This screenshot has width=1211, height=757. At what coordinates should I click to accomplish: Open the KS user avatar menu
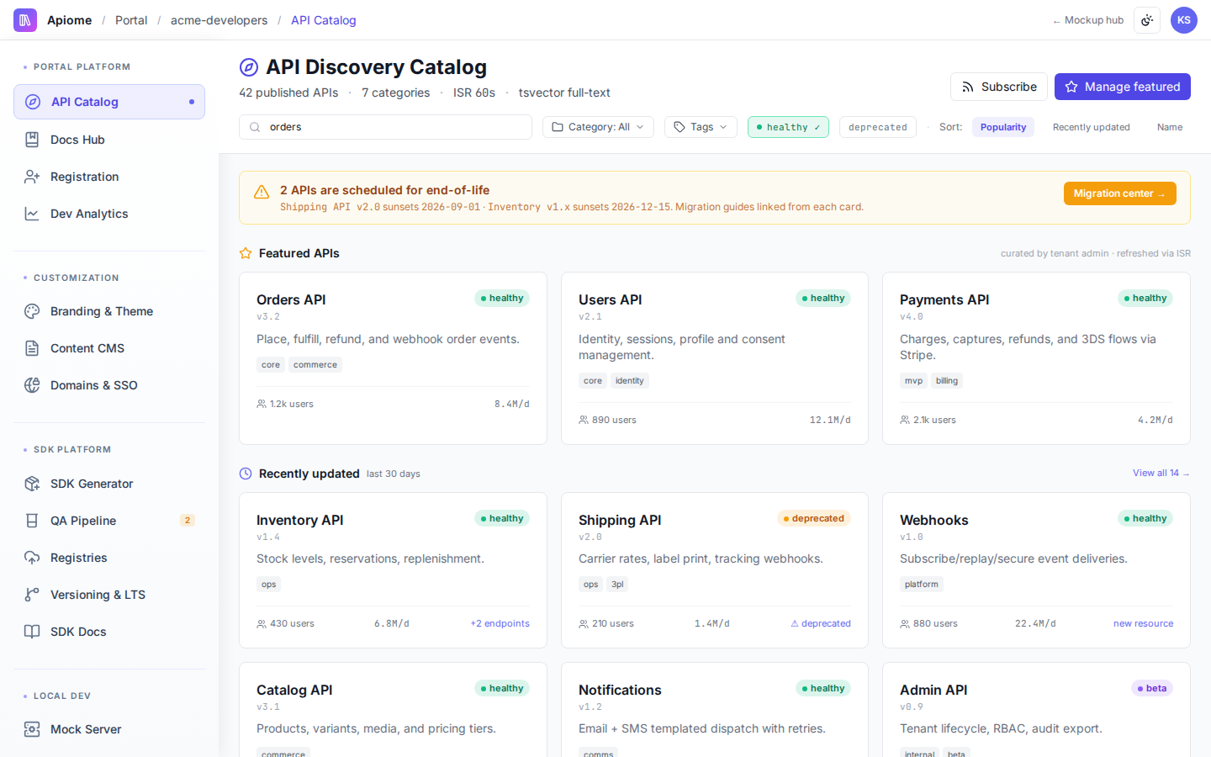1184,20
